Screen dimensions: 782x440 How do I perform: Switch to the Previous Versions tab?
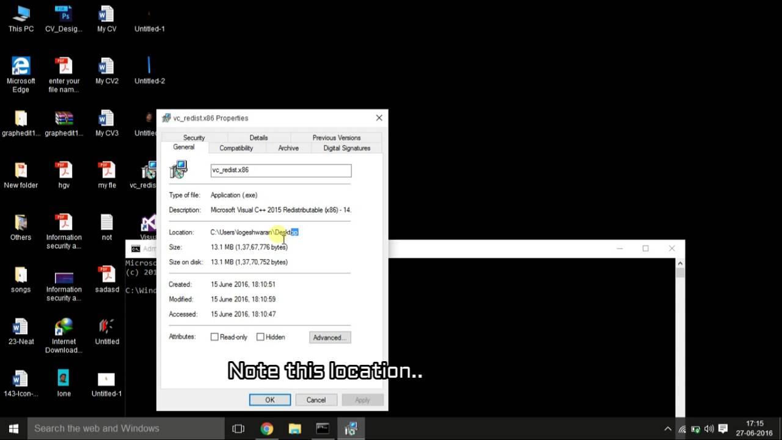pos(337,137)
